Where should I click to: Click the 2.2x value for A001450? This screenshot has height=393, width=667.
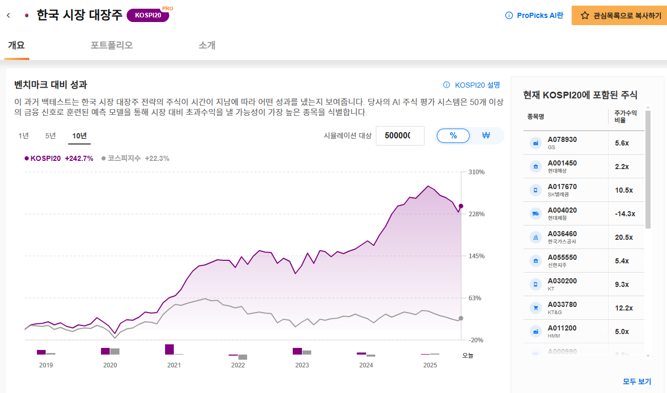pyautogui.click(x=622, y=167)
